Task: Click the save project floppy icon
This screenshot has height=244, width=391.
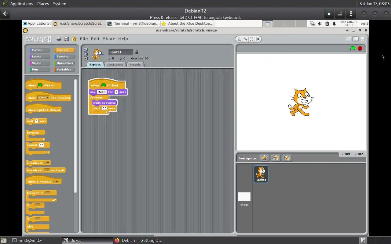Action: (x=66, y=39)
